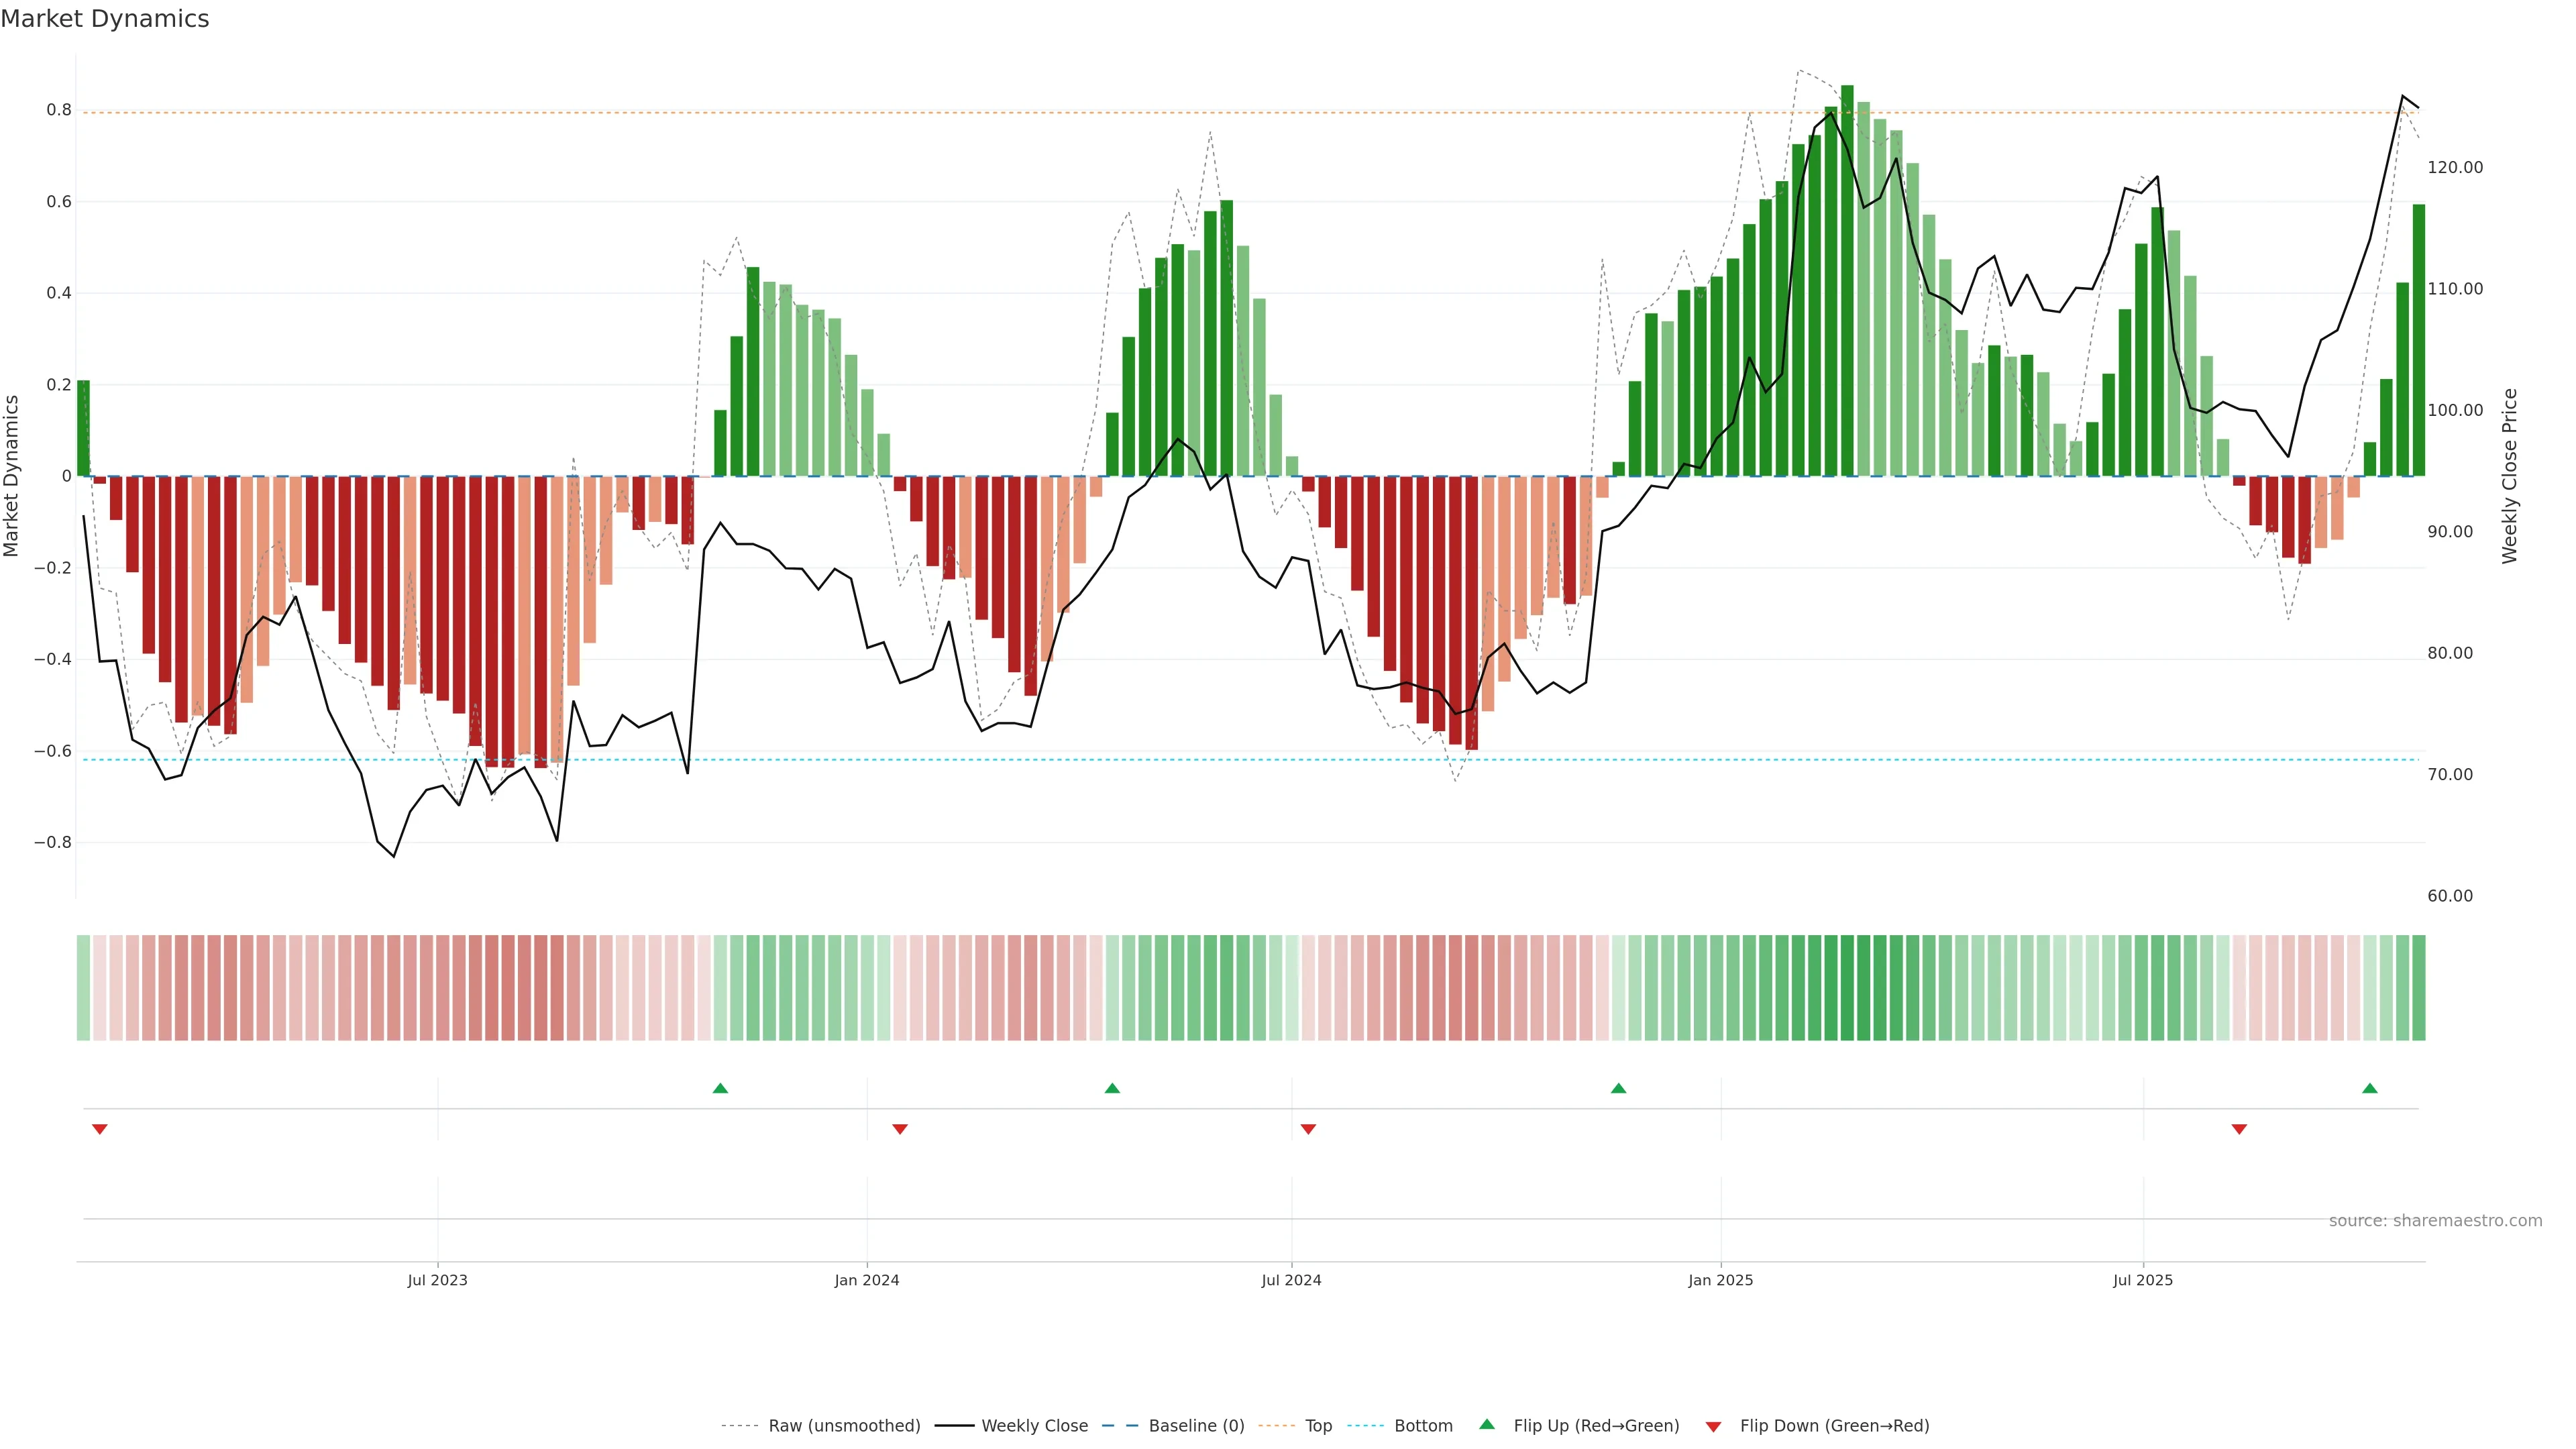Click the Jul 2023 x-axis label

coord(437,1280)
